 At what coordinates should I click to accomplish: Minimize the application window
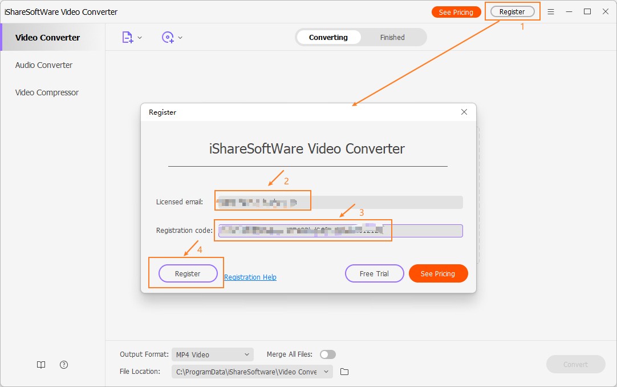click(x=569, y=12)
